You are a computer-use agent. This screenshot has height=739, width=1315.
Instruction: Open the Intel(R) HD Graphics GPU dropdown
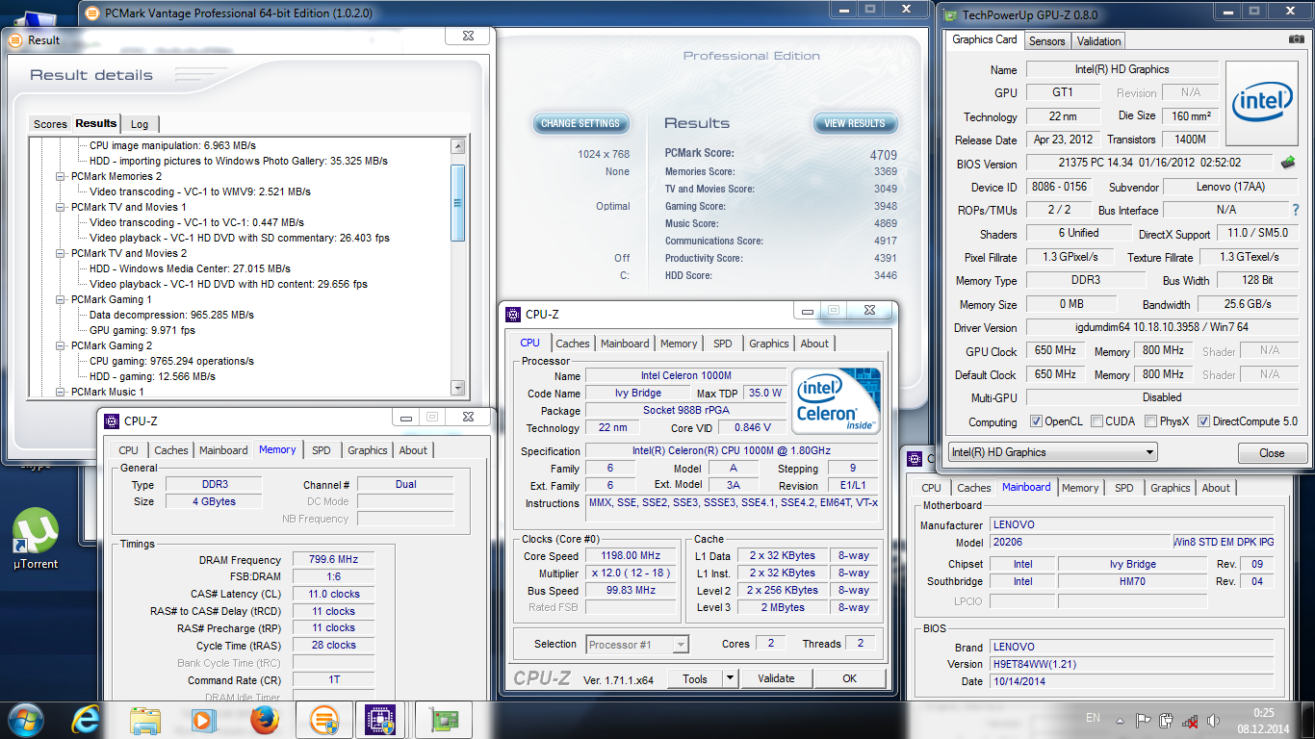tap(1052, 452)
